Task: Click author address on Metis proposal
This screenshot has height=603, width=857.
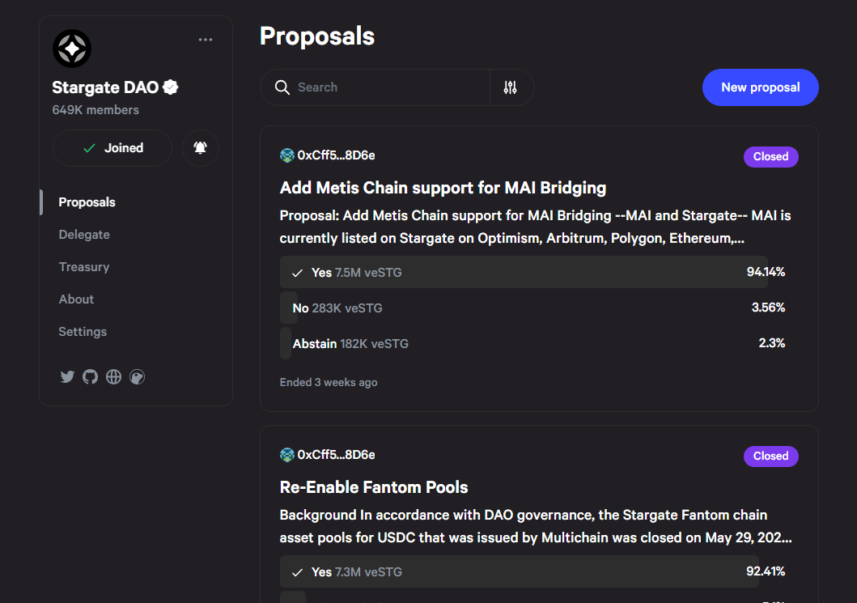Action: pyautogui.click(x=336, y=155)
